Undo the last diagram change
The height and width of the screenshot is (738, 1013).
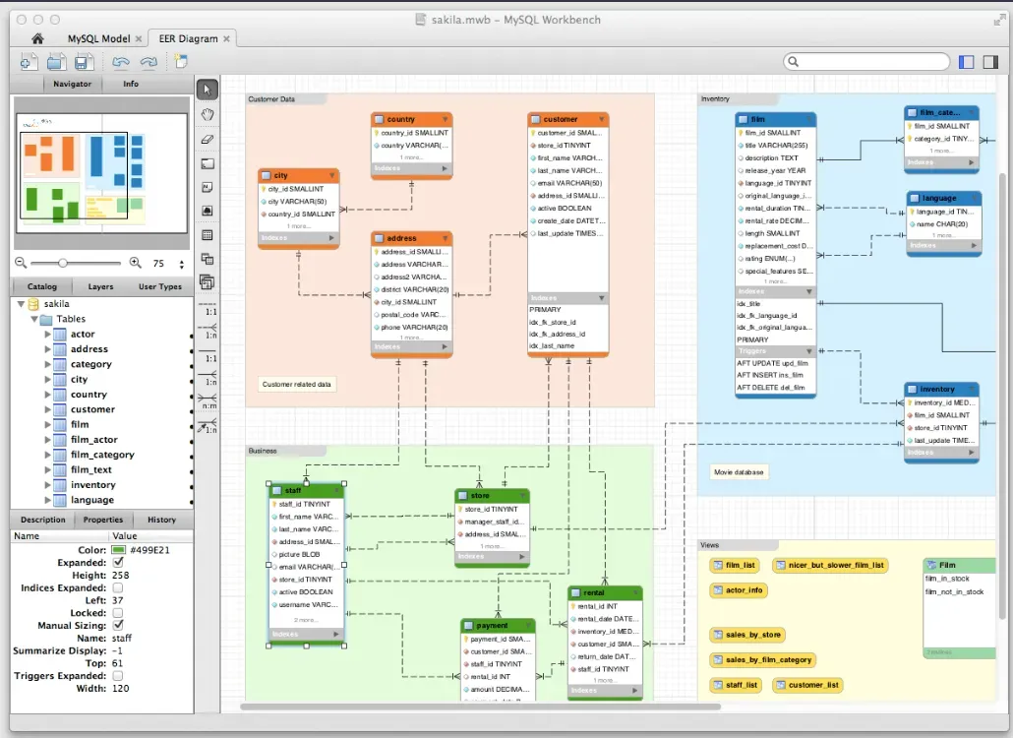click(x=121, y=62)
